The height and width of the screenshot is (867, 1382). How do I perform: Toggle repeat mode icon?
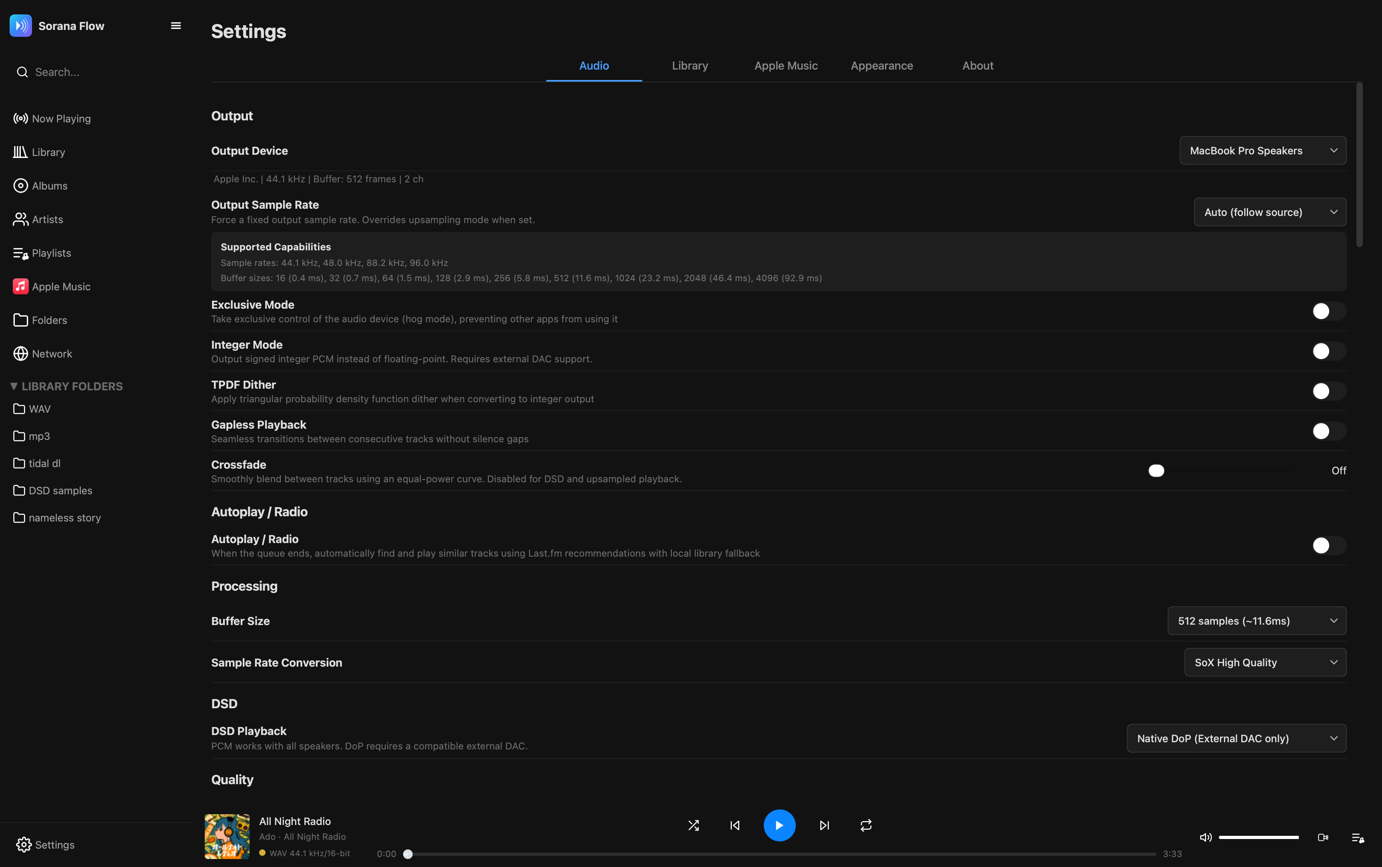866,825
